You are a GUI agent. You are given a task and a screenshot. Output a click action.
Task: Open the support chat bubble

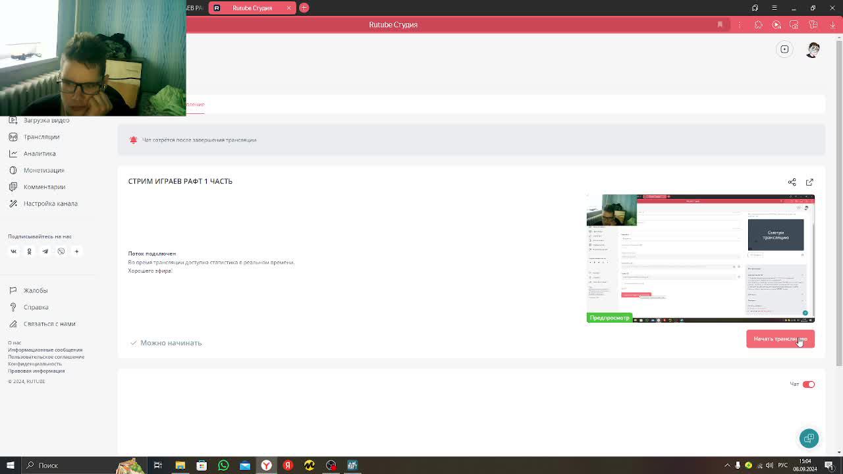809,438
